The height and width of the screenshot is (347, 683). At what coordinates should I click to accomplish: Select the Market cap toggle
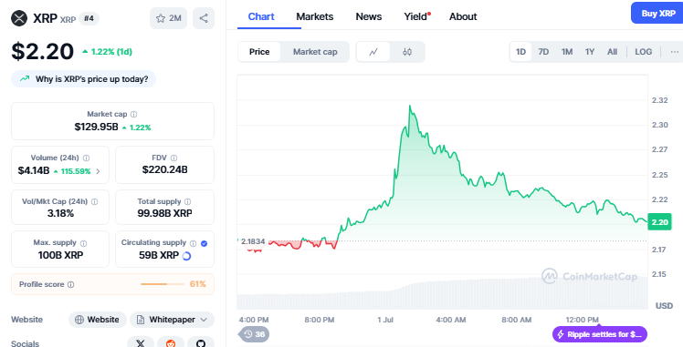[315, 52]
